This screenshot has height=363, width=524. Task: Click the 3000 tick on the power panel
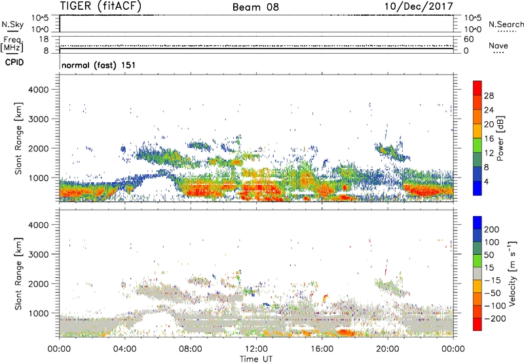pyautogui.click(x=38, y=119)
